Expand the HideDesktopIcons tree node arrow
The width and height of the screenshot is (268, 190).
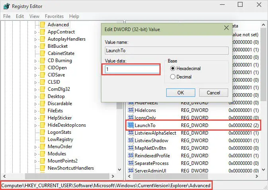click(x=35, y=125)
